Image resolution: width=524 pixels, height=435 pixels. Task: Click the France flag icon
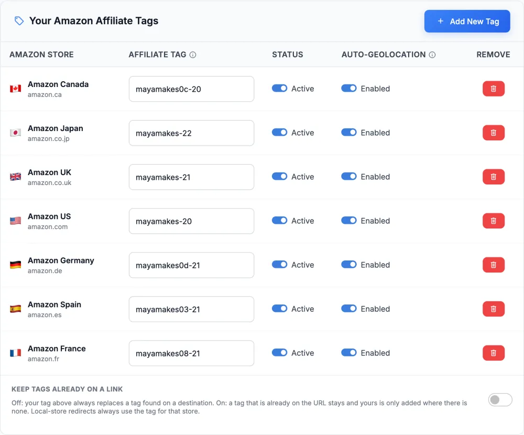click(x=15, y=353)
